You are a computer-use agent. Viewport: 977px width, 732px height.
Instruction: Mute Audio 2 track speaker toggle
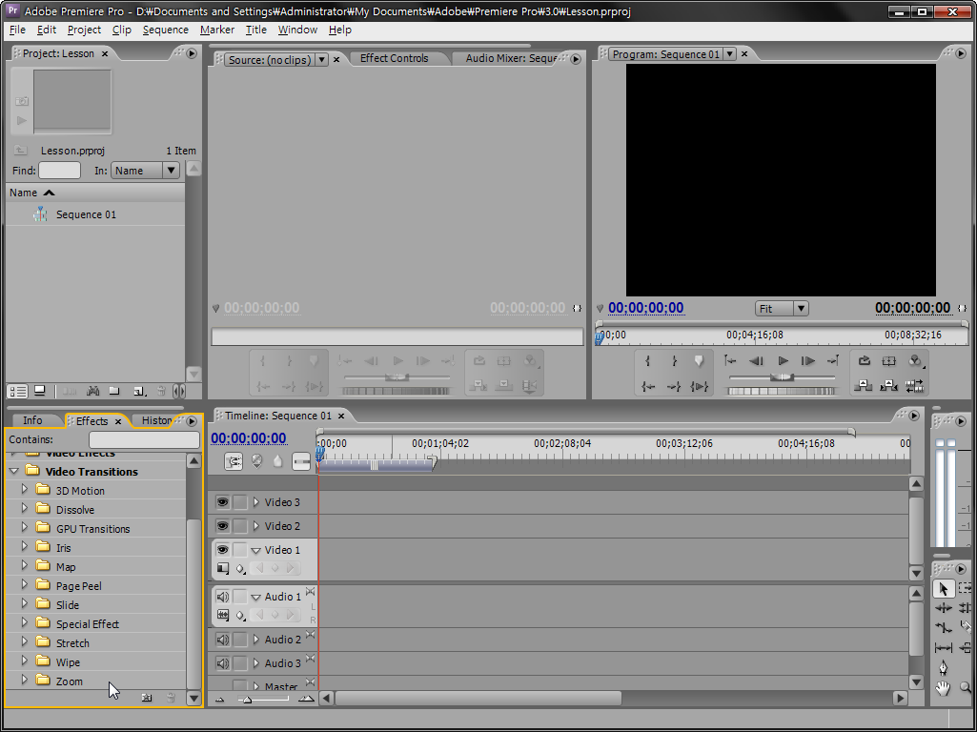pos(222,640)
